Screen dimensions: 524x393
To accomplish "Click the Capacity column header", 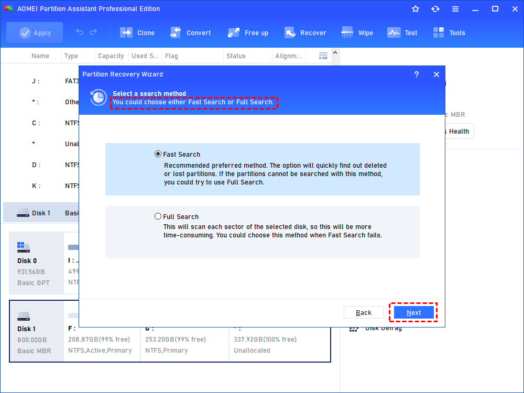I will [110, 56].
